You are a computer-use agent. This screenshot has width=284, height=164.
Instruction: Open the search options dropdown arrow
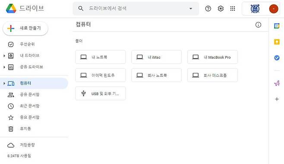point(190,9)
